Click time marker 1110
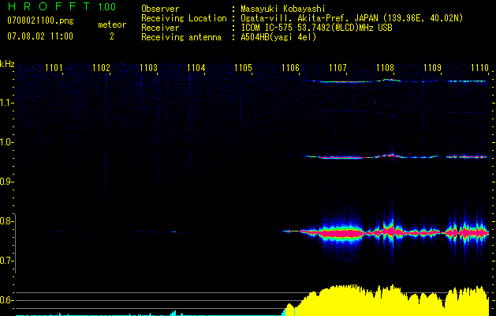The width and height of the screenshot is (496, 316). tap(479, 67)
